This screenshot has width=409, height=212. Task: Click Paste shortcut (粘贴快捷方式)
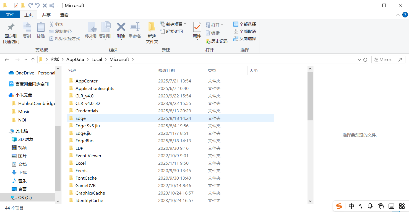[x=64, y=39]
